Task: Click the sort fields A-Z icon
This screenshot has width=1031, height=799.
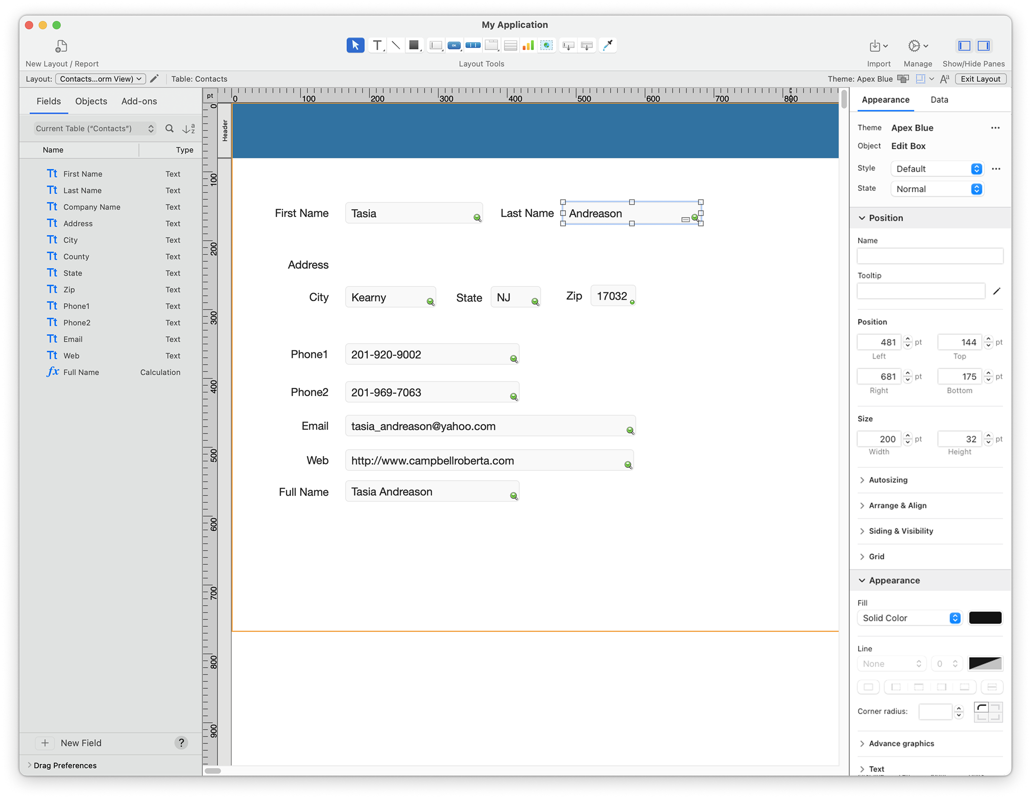Action: click(188, 129)
